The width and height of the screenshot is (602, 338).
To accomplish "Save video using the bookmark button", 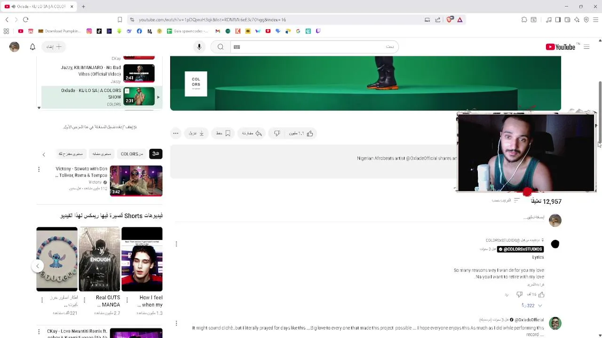I will click(223, 133).
